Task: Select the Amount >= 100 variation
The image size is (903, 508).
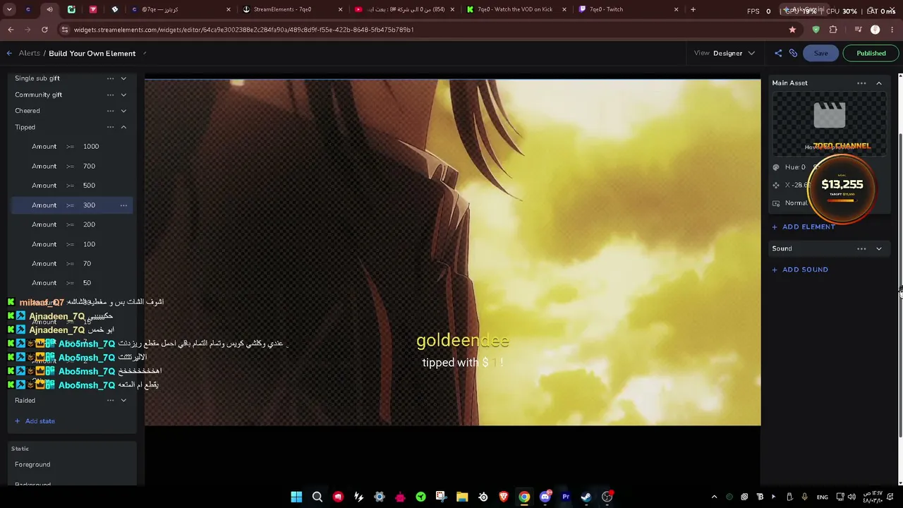Action: (72, 244)
